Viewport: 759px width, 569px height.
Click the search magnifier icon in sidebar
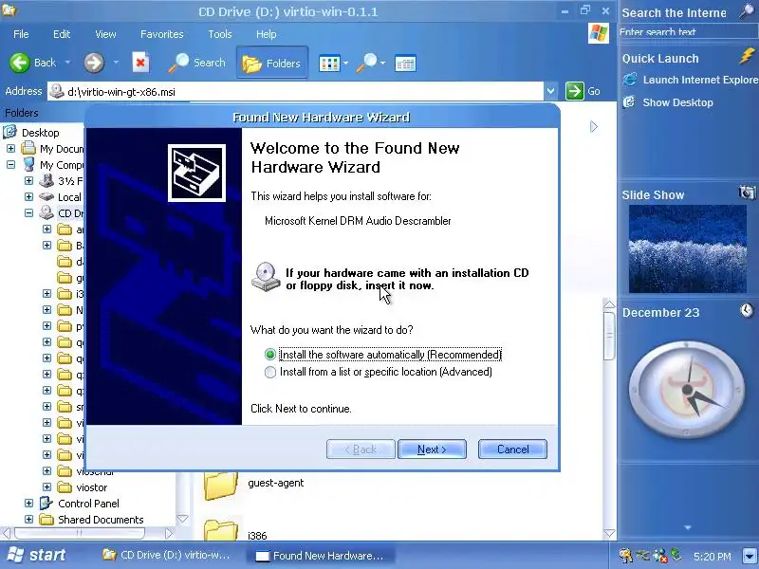pos(748,10)
